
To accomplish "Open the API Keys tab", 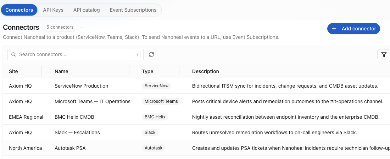I will [53, 10].
